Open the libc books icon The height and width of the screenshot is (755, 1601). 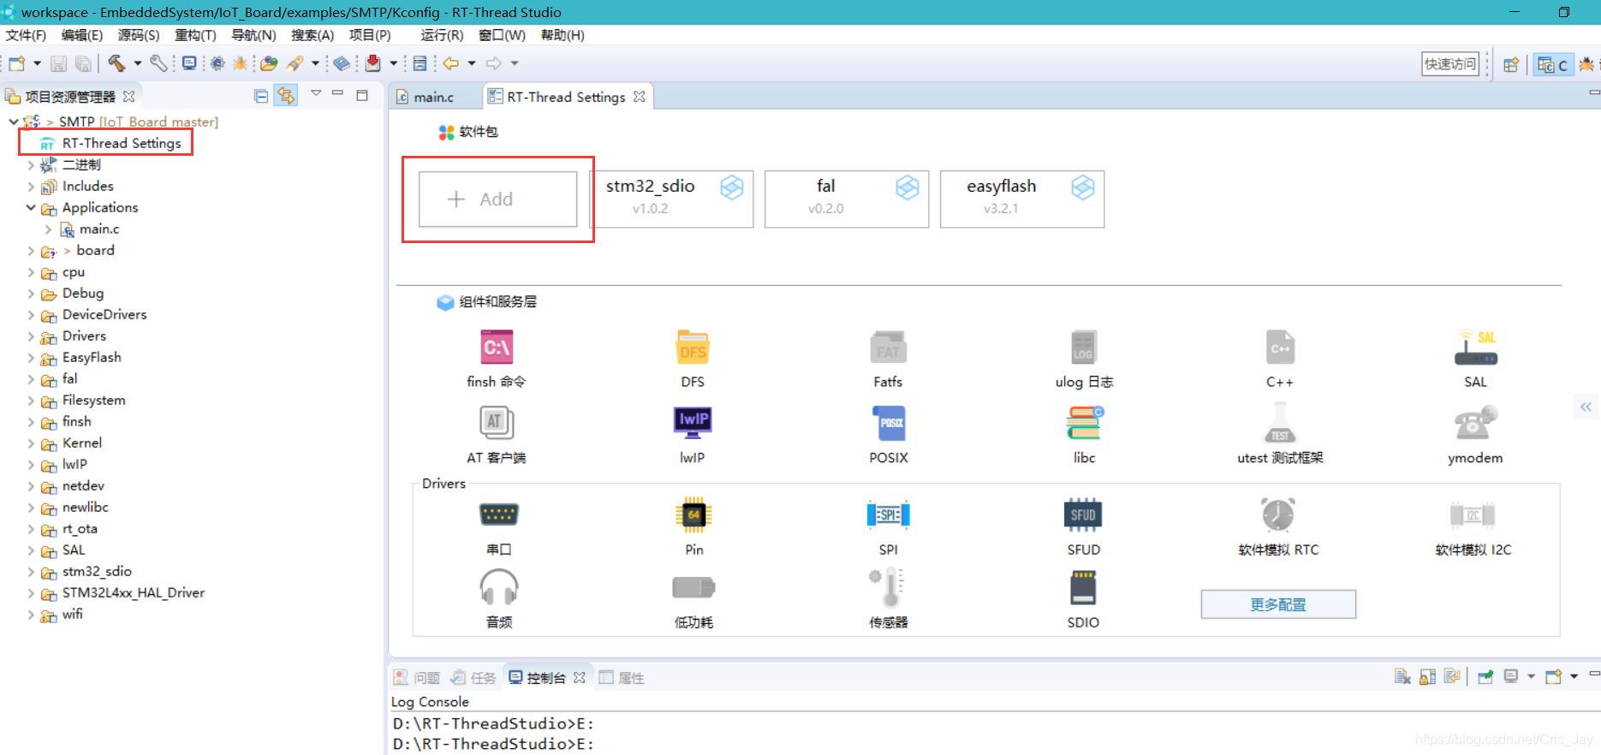pos(1084,423)
